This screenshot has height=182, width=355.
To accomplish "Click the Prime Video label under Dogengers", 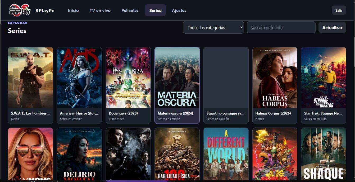I will (x=117, y=119).
